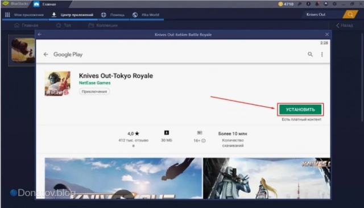Click the Приключения category chip

[94, 91]
